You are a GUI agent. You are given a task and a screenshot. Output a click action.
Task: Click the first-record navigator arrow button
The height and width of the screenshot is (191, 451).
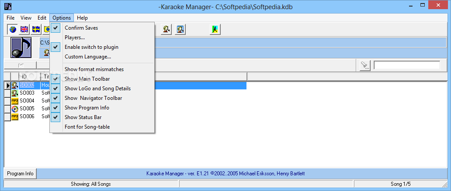(x=20, y=65)
